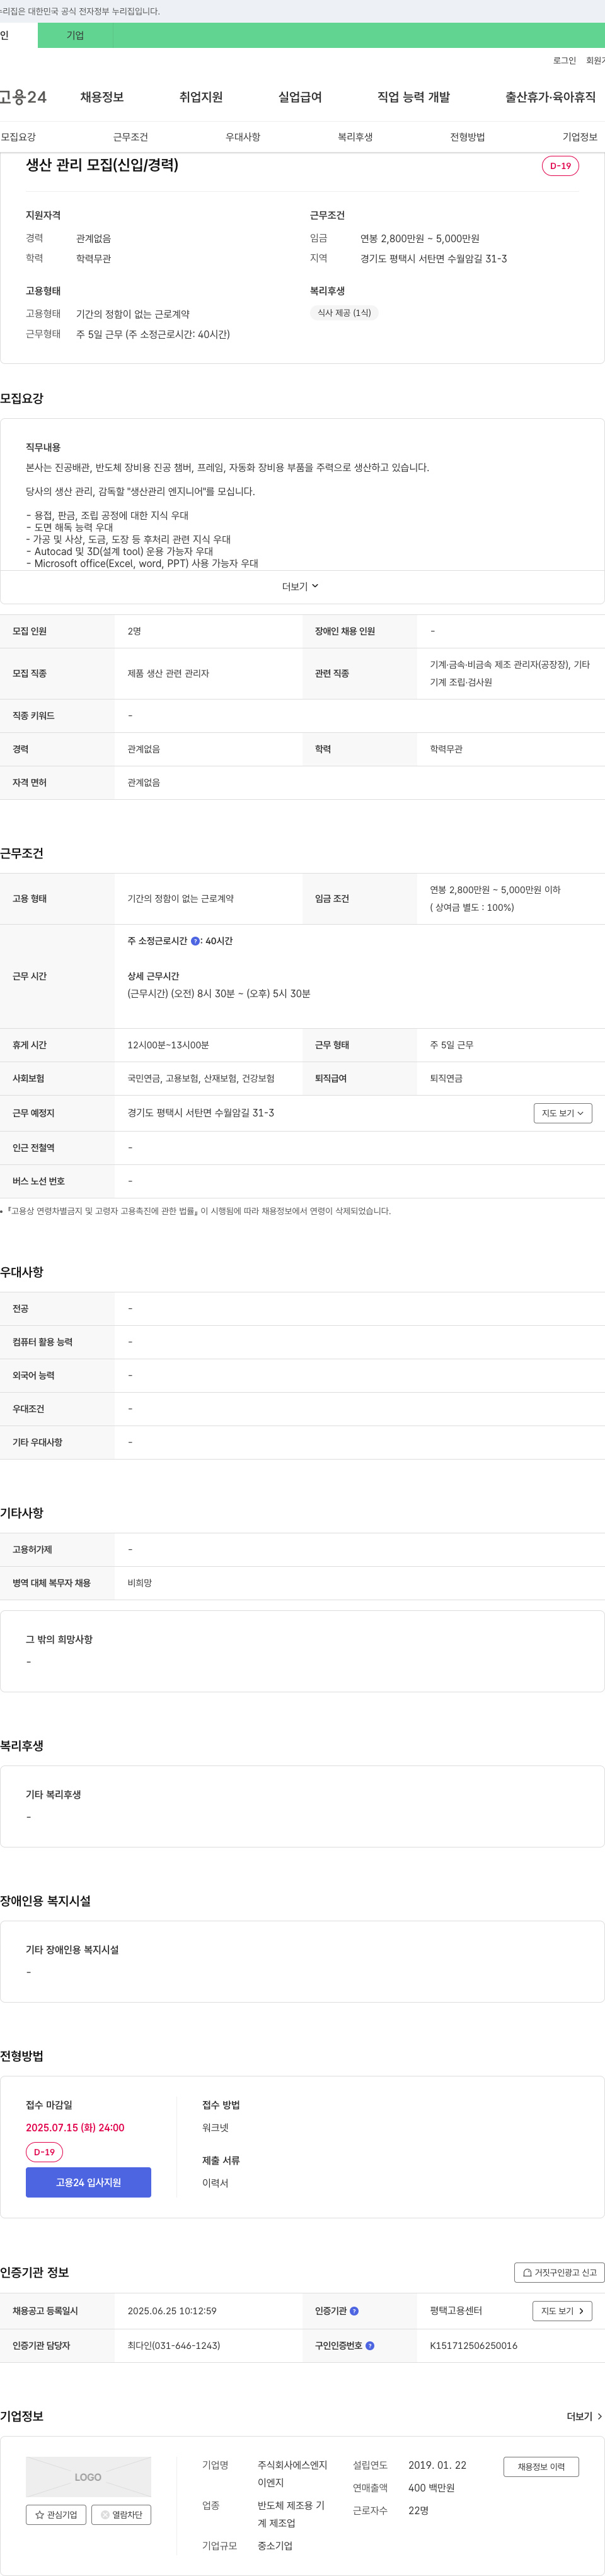The width and height of the screenshot is (605, 2576).
Task: Open the 채용정보 main menu
Action: (x=102, y=97)
